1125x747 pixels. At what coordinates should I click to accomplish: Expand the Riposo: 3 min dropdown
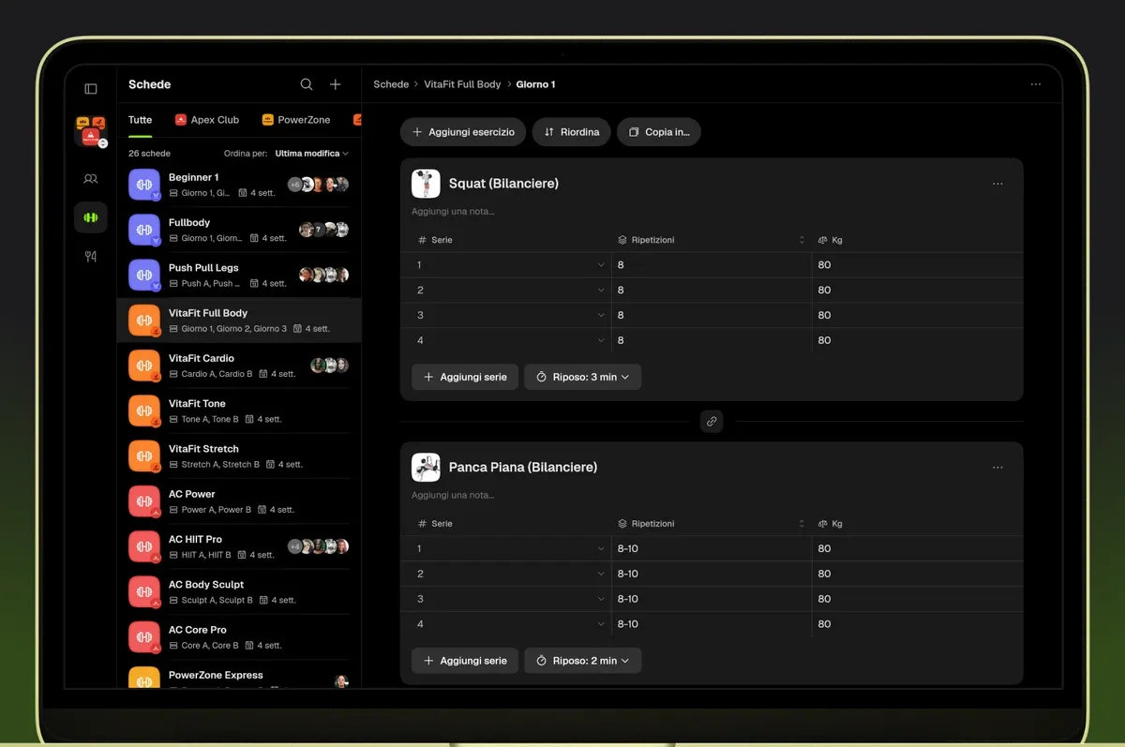(x=583, y=377)
